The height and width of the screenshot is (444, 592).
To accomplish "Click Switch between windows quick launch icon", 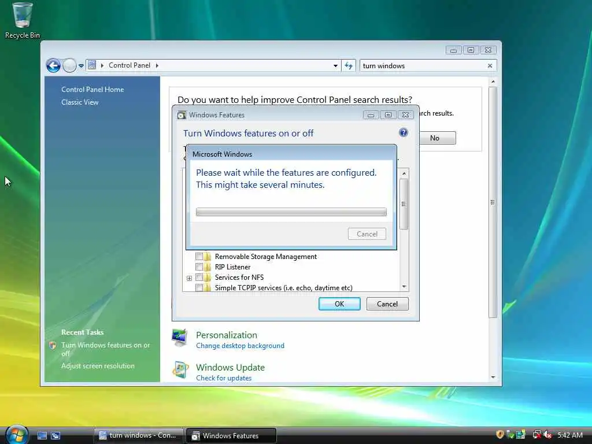I will 55,436.
